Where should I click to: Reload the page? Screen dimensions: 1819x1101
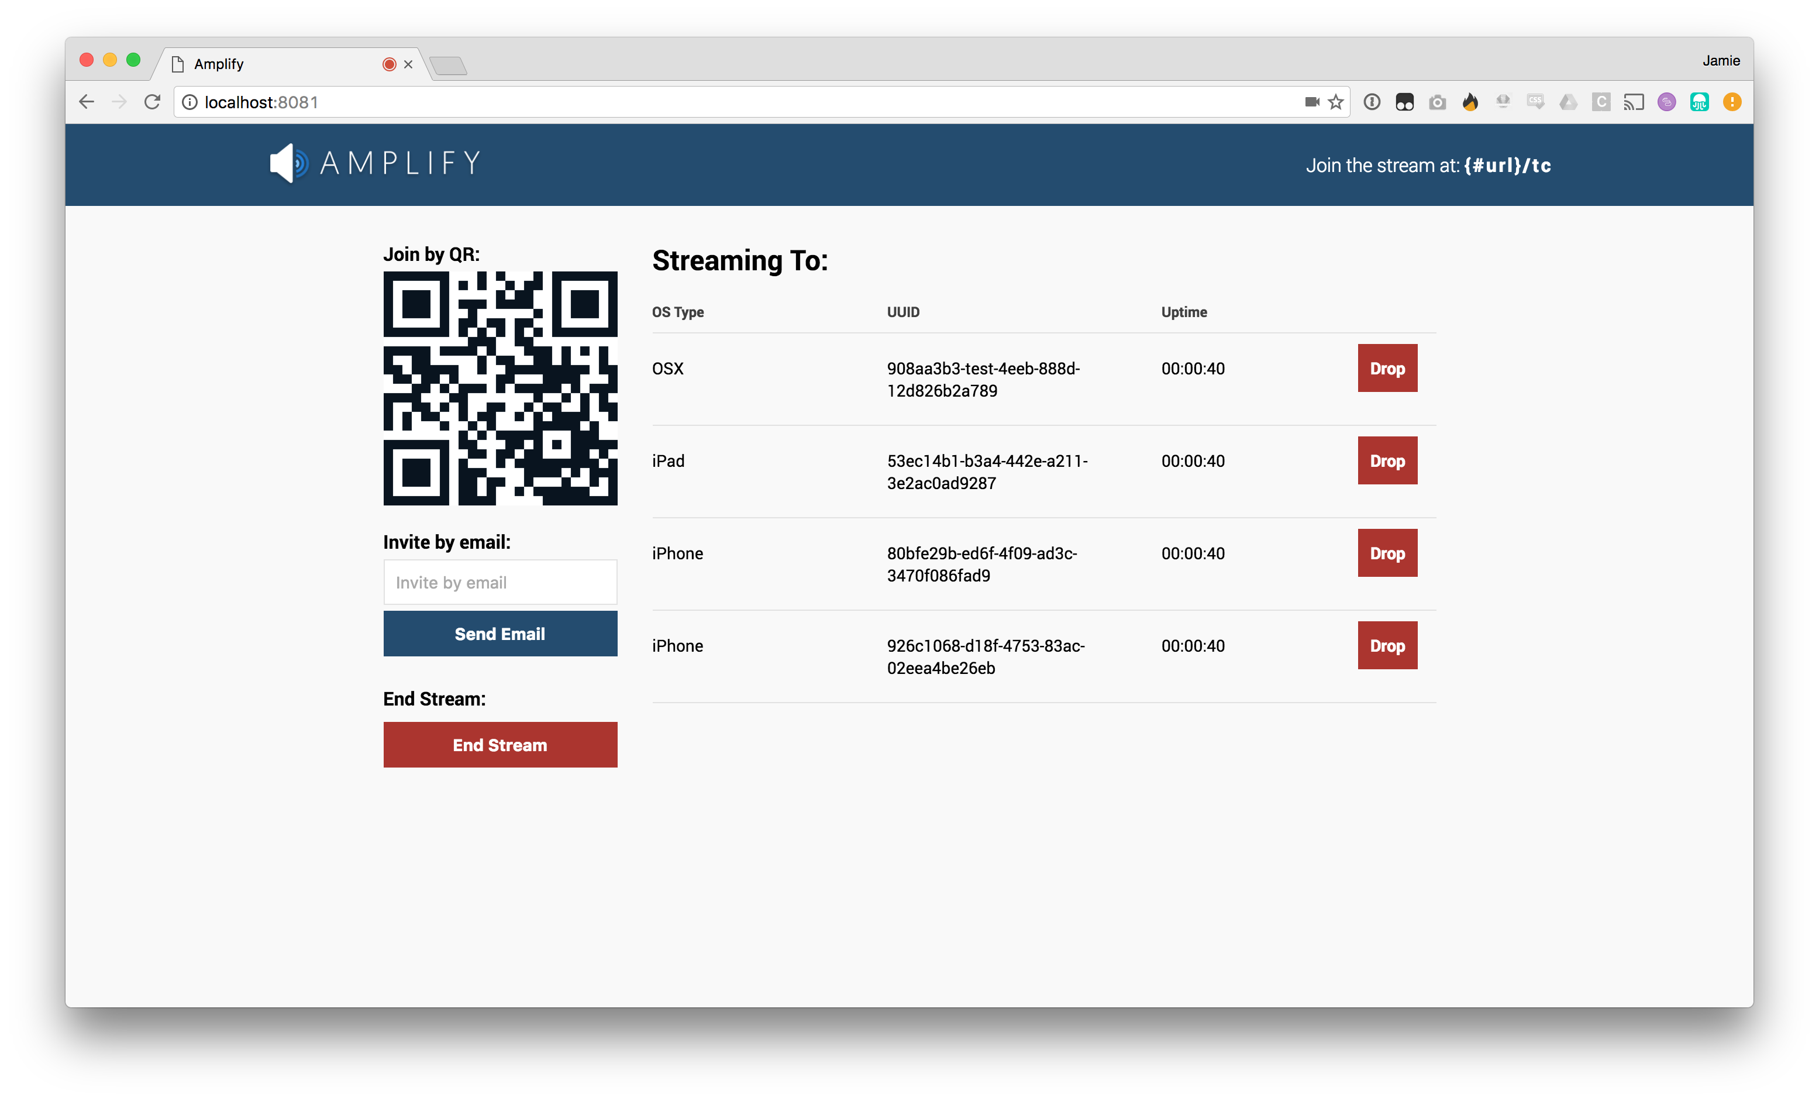152,102
